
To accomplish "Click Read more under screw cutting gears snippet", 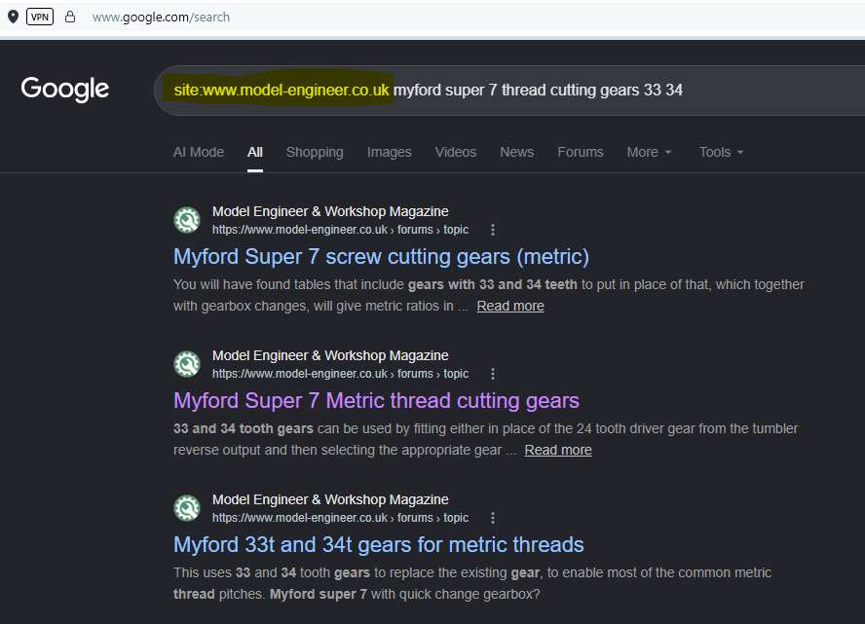I will click(x=510, y=306).
